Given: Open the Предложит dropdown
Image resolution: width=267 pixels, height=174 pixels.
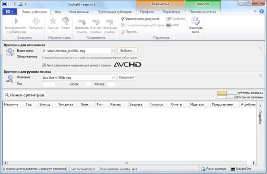Looking at the screenshot, I should click(128, 77).
